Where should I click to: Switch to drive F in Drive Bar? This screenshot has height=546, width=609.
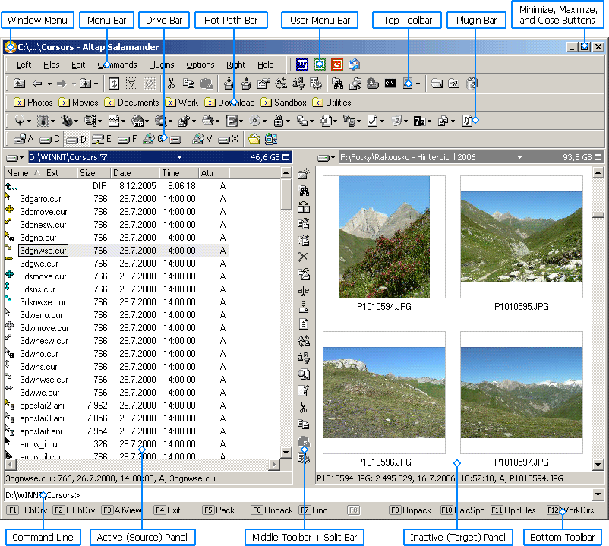tap(128, 139)
